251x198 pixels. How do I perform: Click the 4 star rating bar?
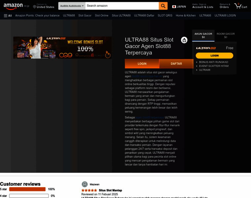click(29, 196)
